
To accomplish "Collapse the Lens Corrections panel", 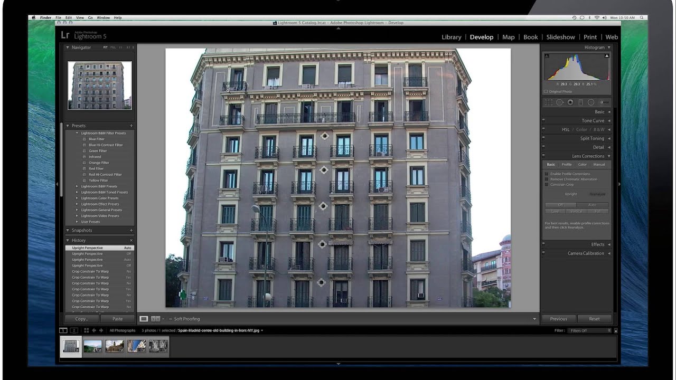I will tap(609, 156).
